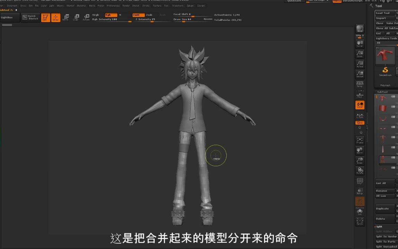Click the Load Tool button
Viewport: 398px width, 249px height.
point(385,13)
